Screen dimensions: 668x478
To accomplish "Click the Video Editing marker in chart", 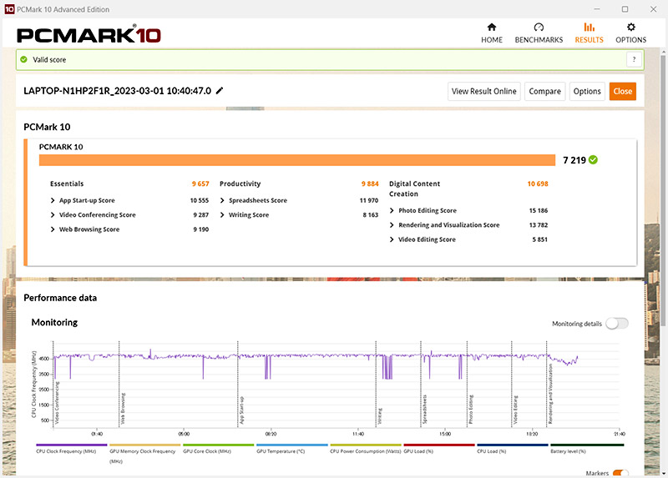I will click(515, 410).
